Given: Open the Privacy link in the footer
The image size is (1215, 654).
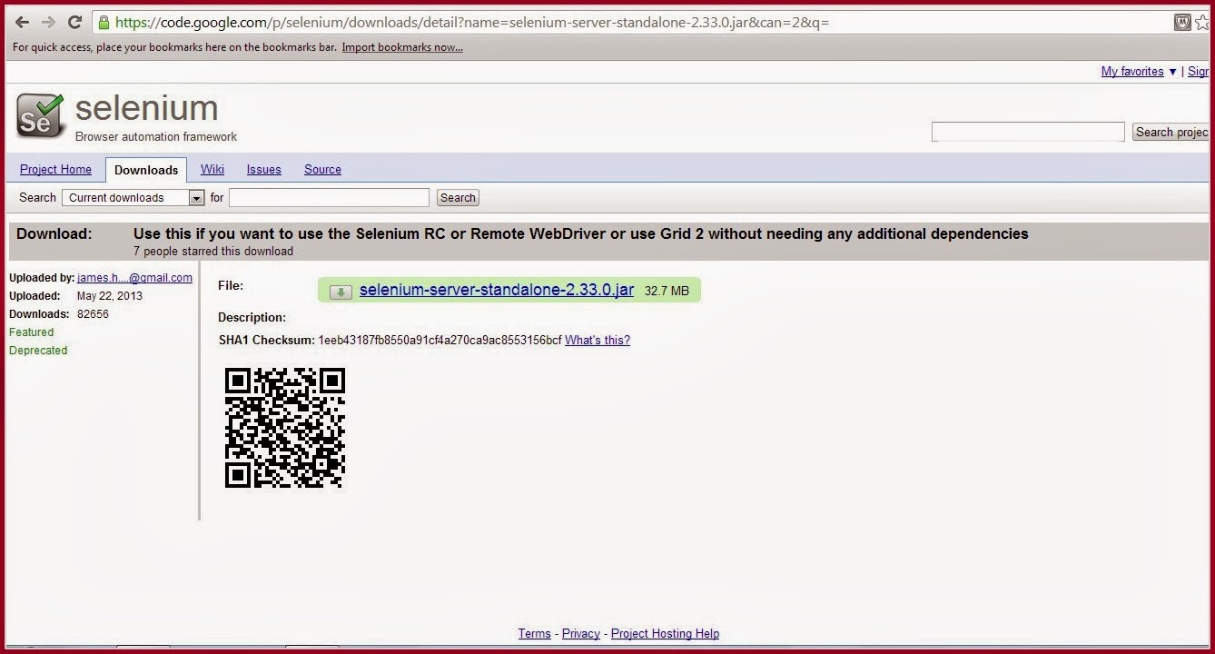Looking at the screenshot, I should coord(581,633).
